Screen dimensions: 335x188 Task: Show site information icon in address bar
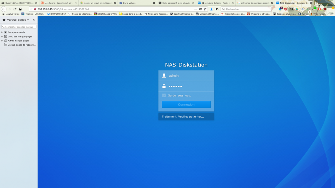[32, 9]
